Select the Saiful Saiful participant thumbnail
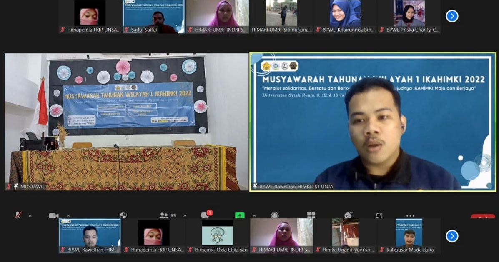Viewport: 499px width, 262px height. [154, 17]
